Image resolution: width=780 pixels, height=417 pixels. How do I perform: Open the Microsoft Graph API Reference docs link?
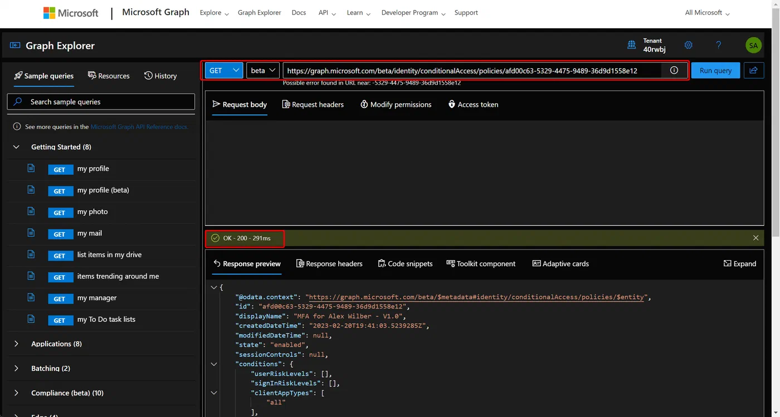pyautogui.click(x=139, y=127)
